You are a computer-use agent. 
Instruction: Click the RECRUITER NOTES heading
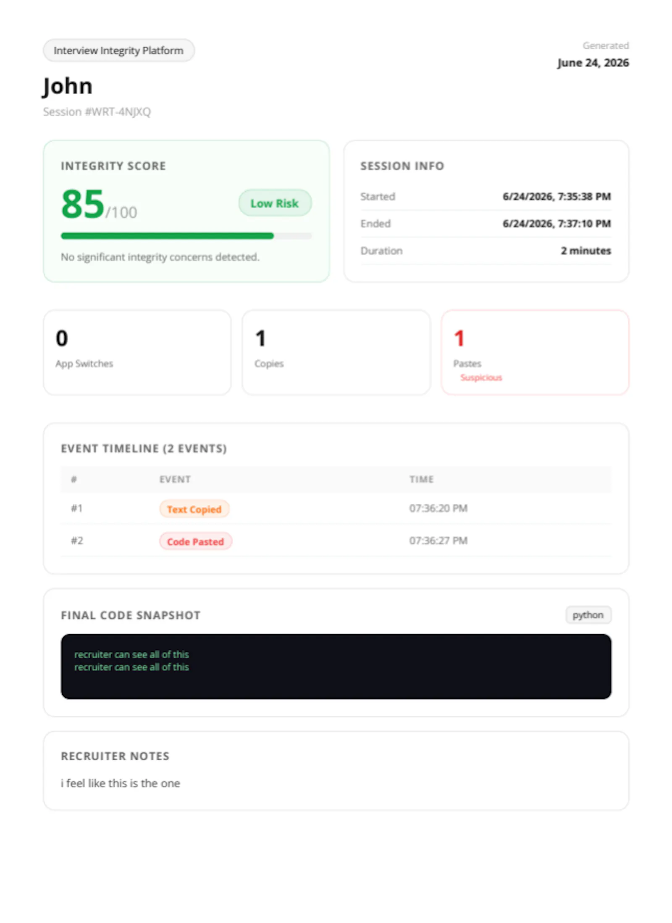115,756
